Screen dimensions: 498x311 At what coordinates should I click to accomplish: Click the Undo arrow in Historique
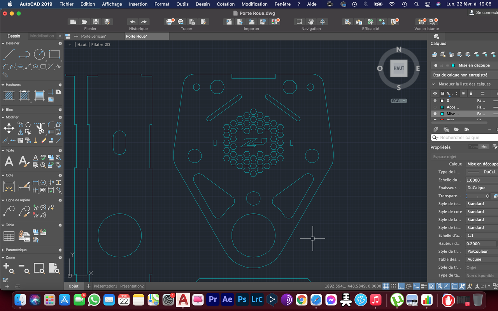tap(133, 22)
